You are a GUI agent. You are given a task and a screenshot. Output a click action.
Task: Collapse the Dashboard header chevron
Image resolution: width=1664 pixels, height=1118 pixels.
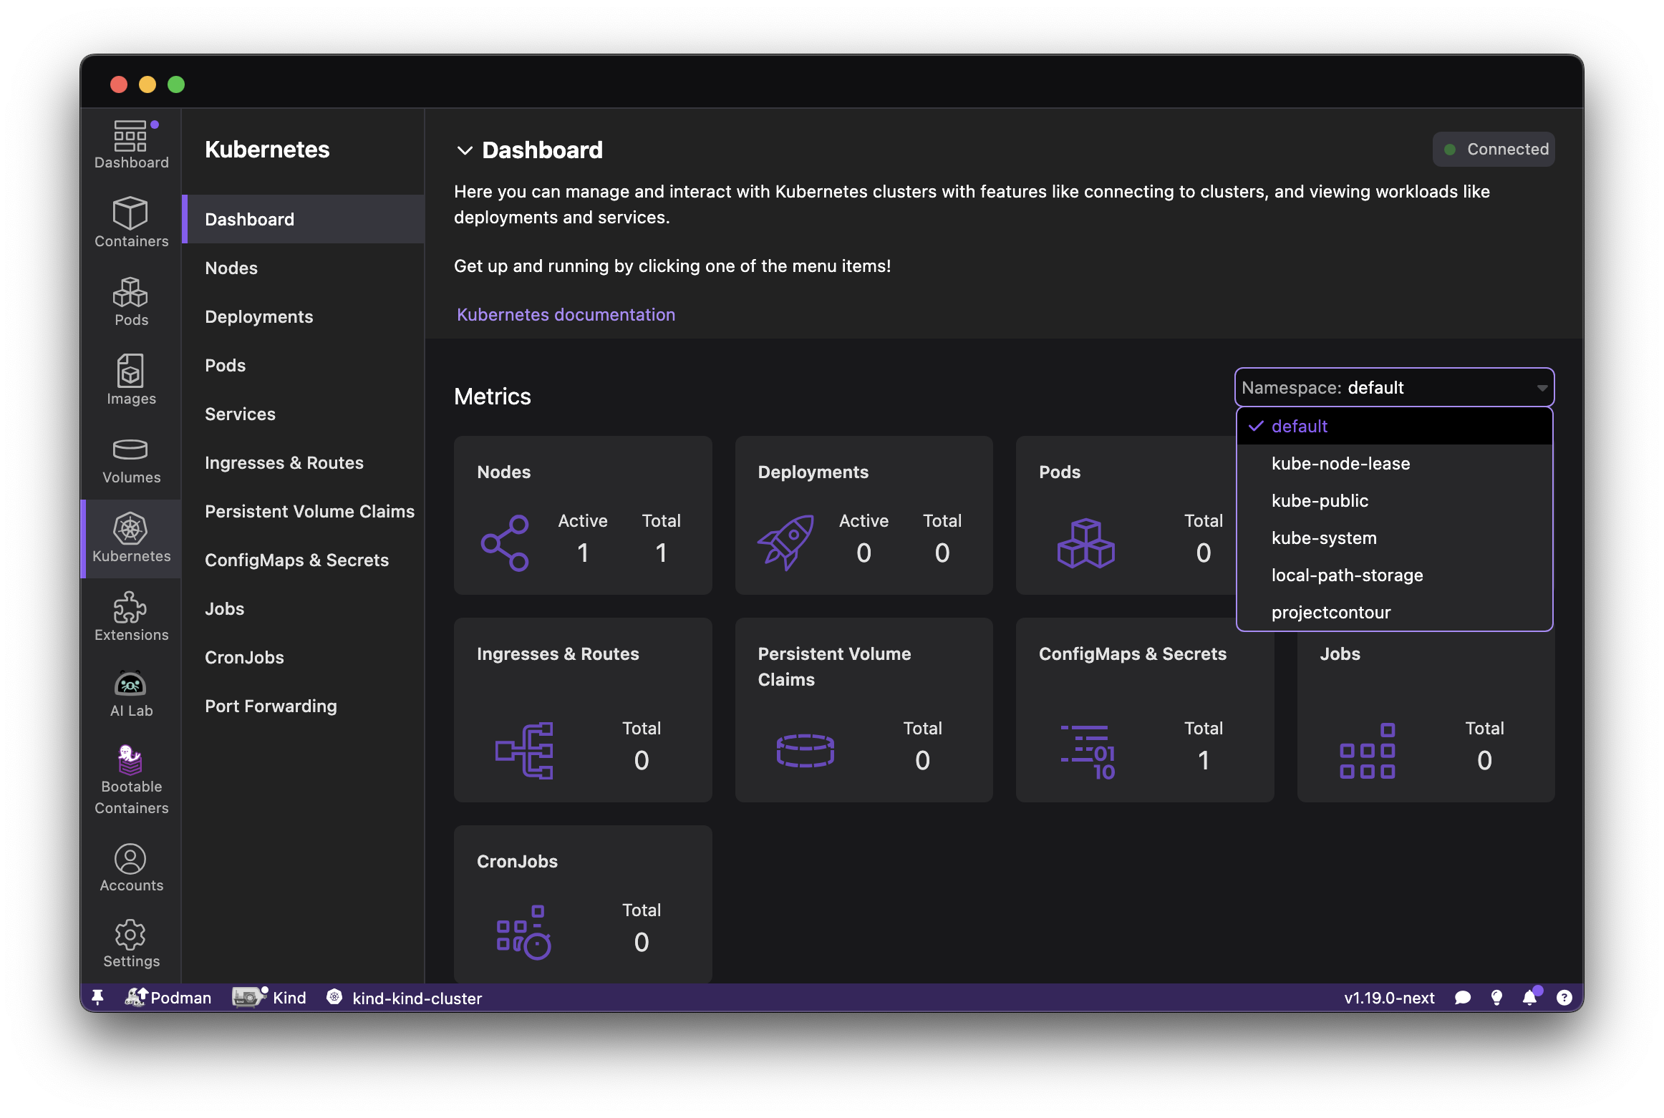(465, 150)
